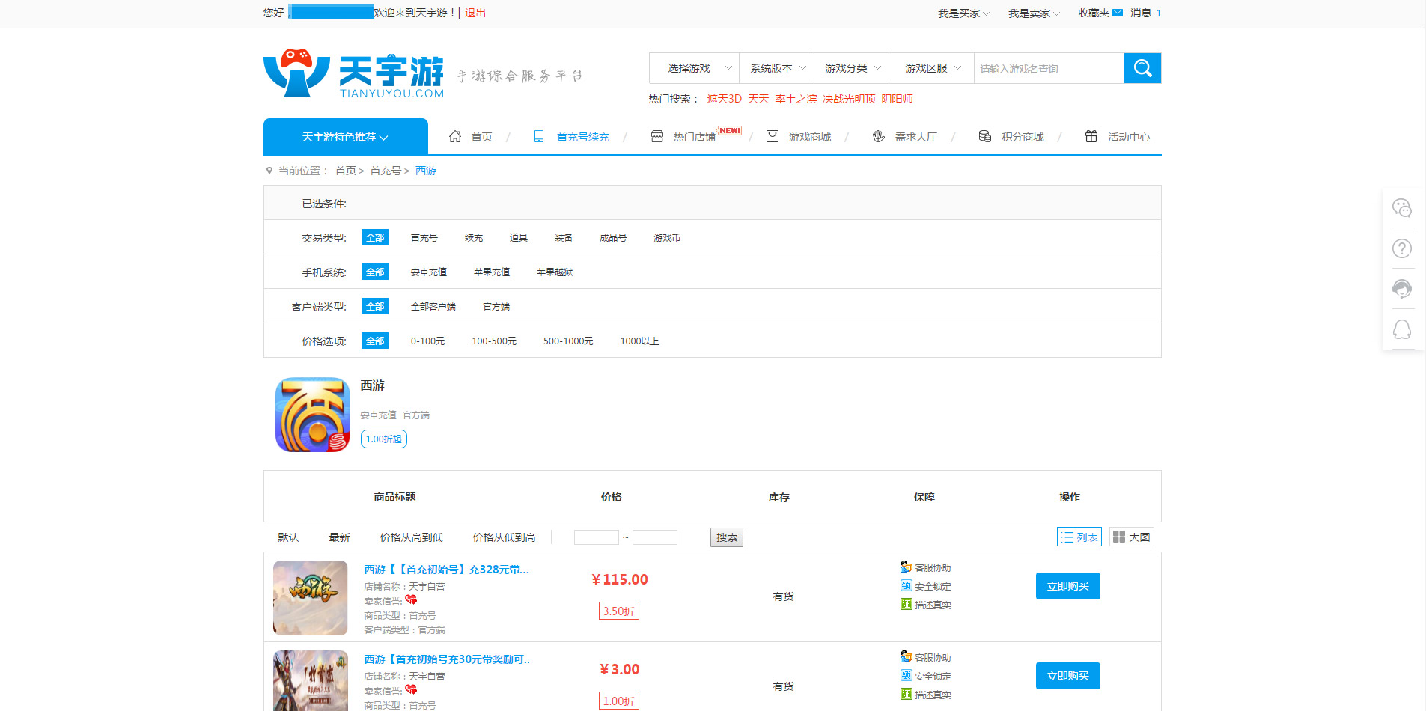Open 系统版本 dropdown
This screenshot has height=711, width=1426.
click(x=777, y=68)
